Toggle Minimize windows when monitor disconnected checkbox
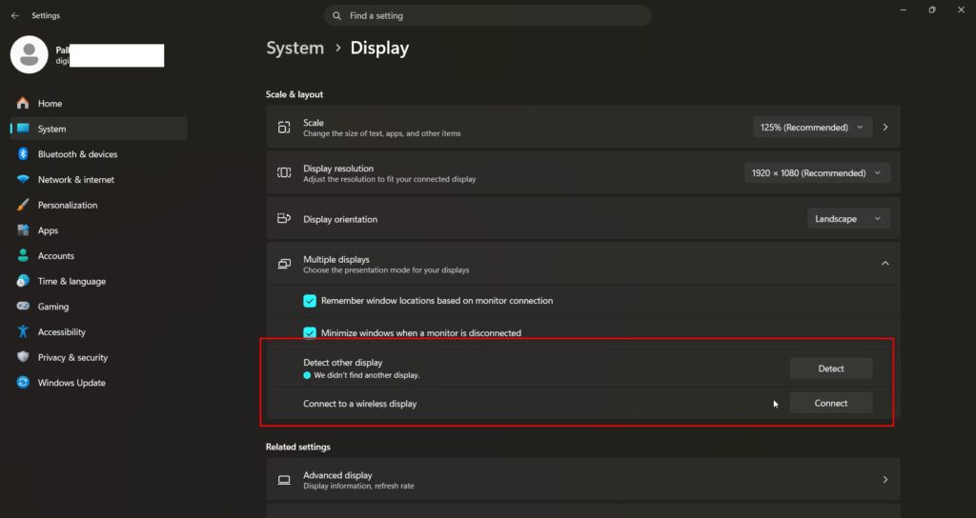Screen dimensions: 976x518 coord(310,332)
